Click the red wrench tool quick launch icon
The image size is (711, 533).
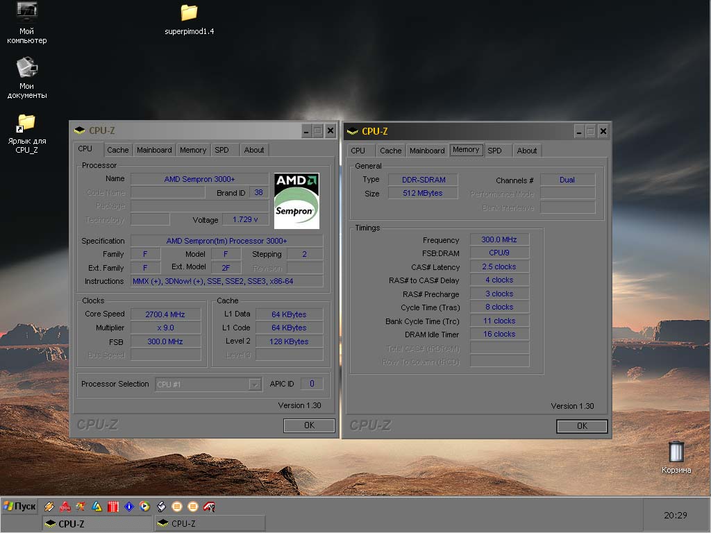(x=209, y=506)
